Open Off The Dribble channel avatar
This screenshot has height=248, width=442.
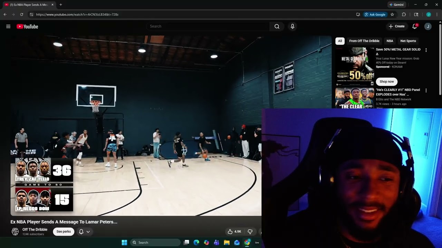[x=15, y=231]
